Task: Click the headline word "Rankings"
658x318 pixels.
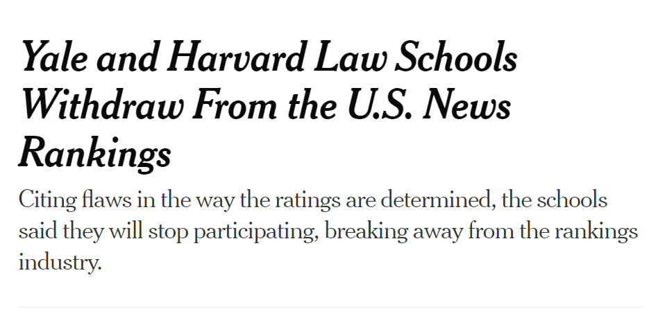Action: click(x=95, y=153)
